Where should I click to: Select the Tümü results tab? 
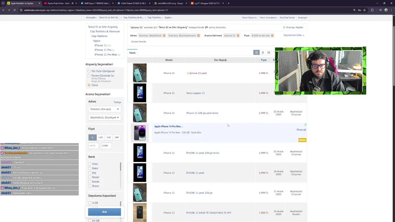tap(132, 53)
